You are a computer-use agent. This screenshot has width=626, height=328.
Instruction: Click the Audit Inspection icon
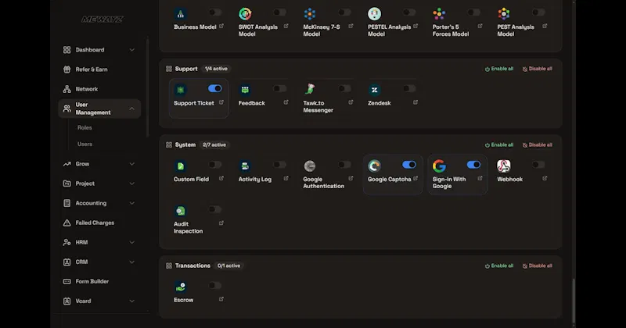coord(181,210)
